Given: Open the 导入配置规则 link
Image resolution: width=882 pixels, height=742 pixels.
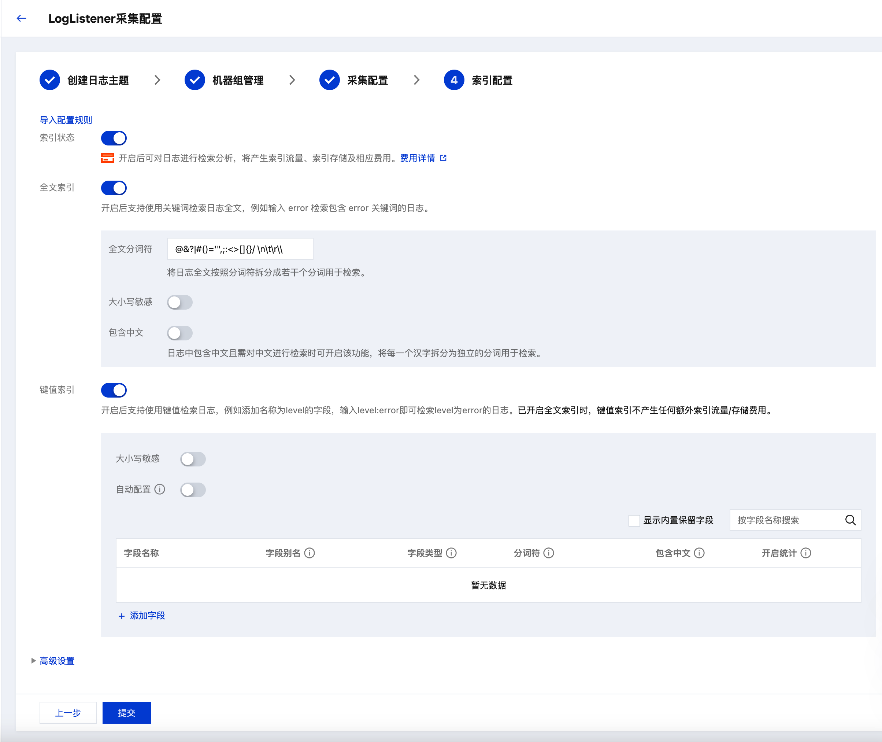Looking at the screenshot, I should tap(66, 120).
